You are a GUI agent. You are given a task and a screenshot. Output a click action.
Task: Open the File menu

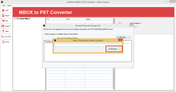(x=4, y=5)
